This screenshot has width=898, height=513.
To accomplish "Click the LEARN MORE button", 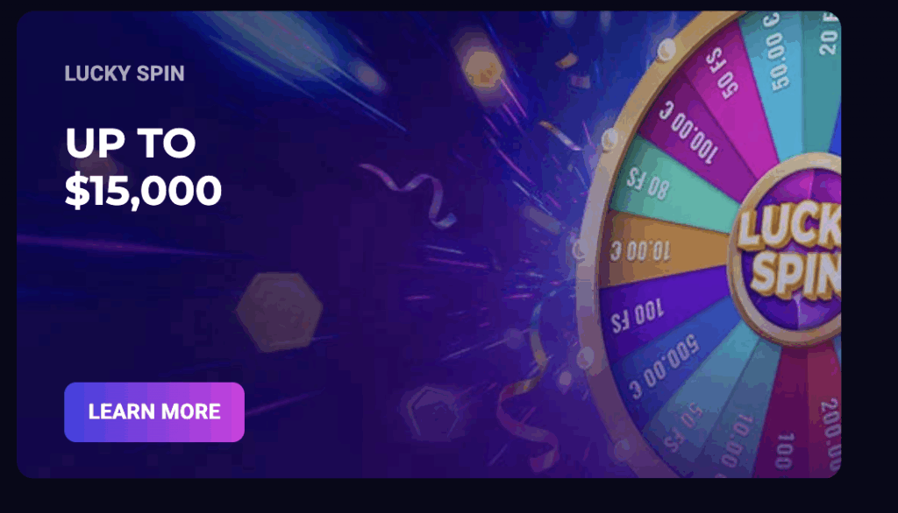I will coord(154,411).
